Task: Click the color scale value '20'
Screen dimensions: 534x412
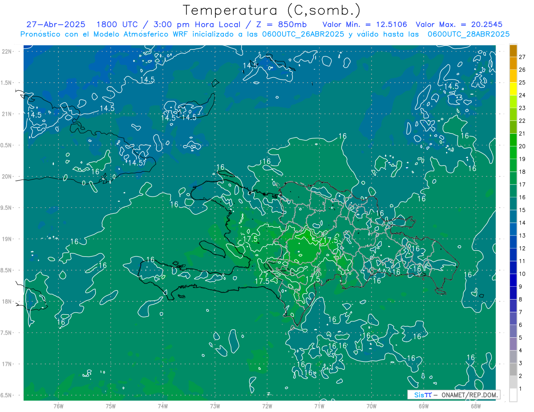Action: (522, 146)
